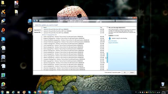This screenshot has height=94, width=168.
Task: Open the Windows Start menu orb
Action: pos(2,92)
